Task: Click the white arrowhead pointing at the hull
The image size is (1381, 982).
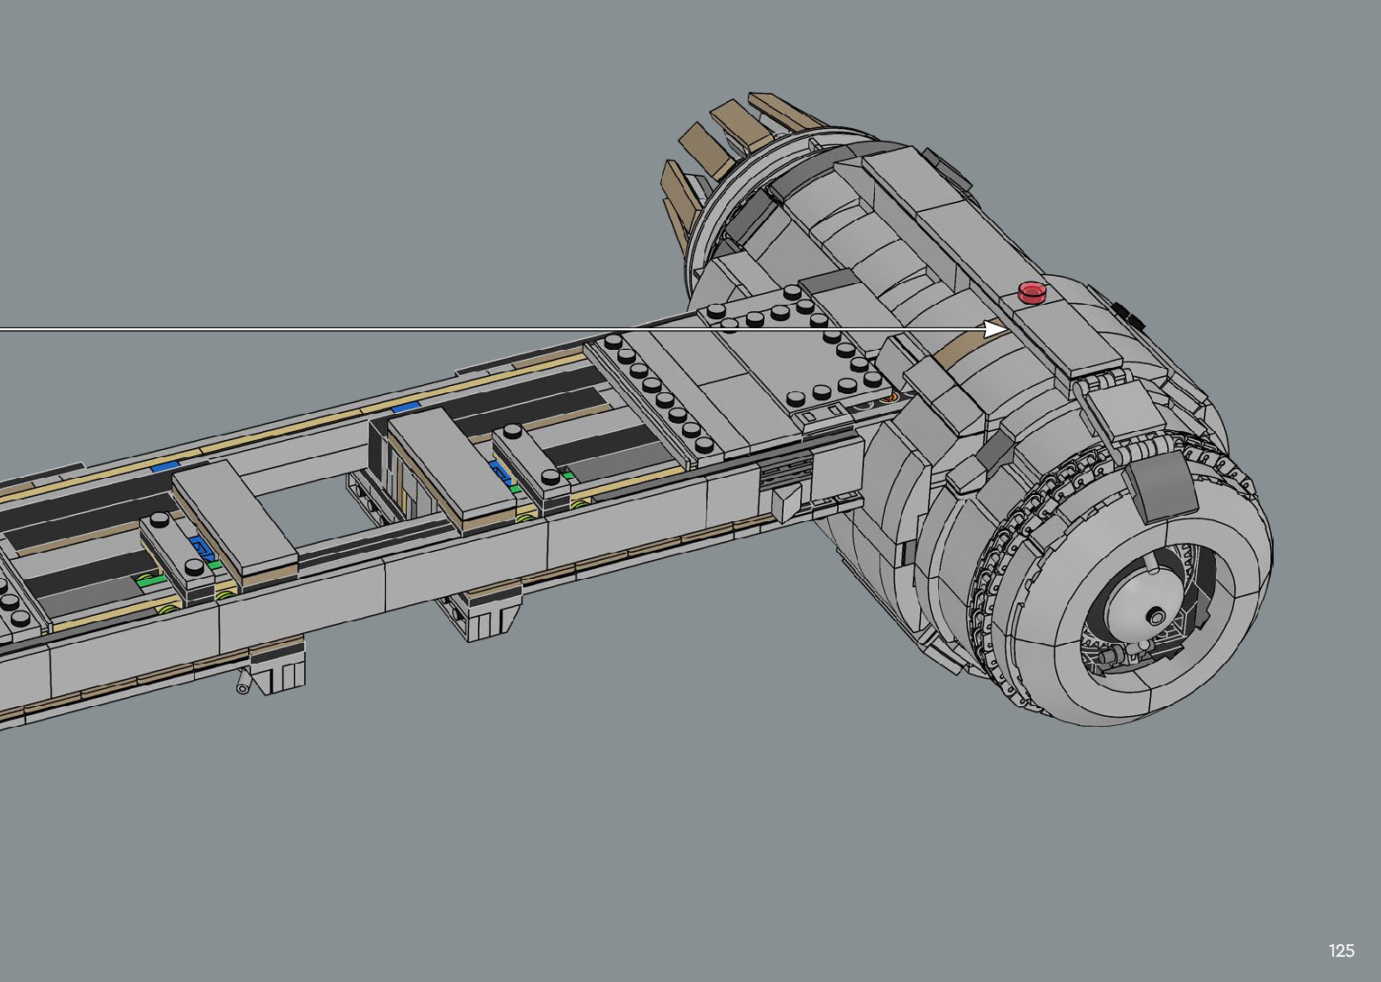Action: point(996,329)
